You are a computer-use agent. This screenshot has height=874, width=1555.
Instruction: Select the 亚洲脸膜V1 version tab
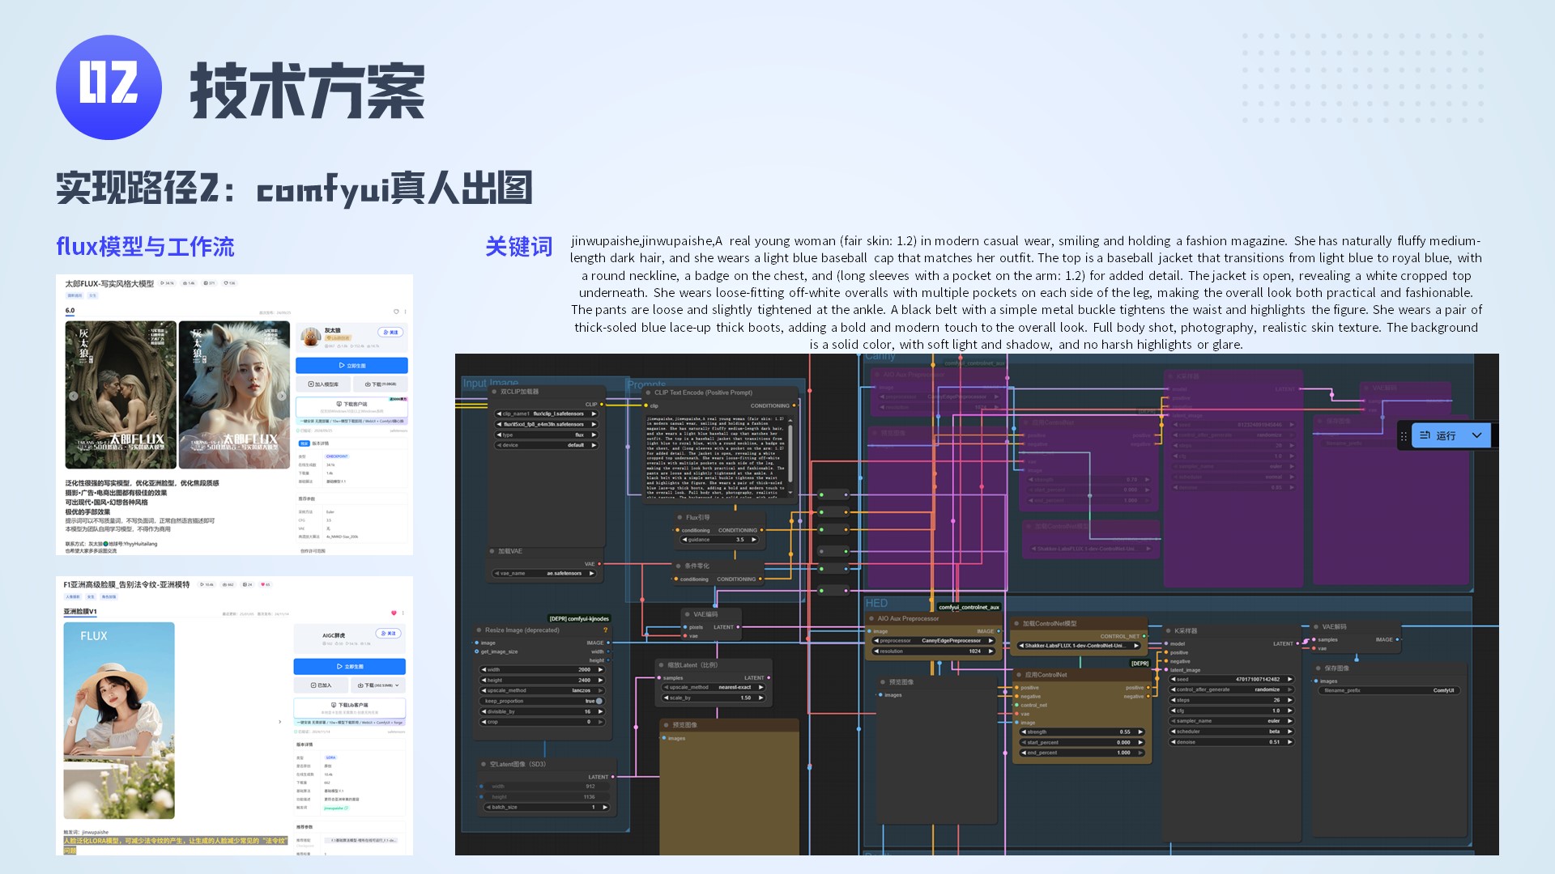tap(80, 612)
